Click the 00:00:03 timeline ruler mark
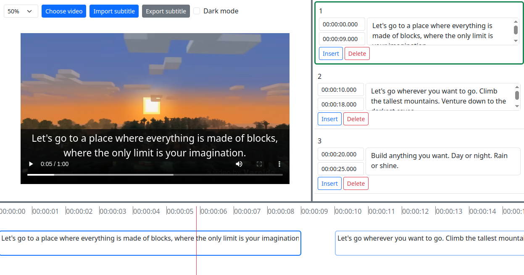 coord(113,211)
